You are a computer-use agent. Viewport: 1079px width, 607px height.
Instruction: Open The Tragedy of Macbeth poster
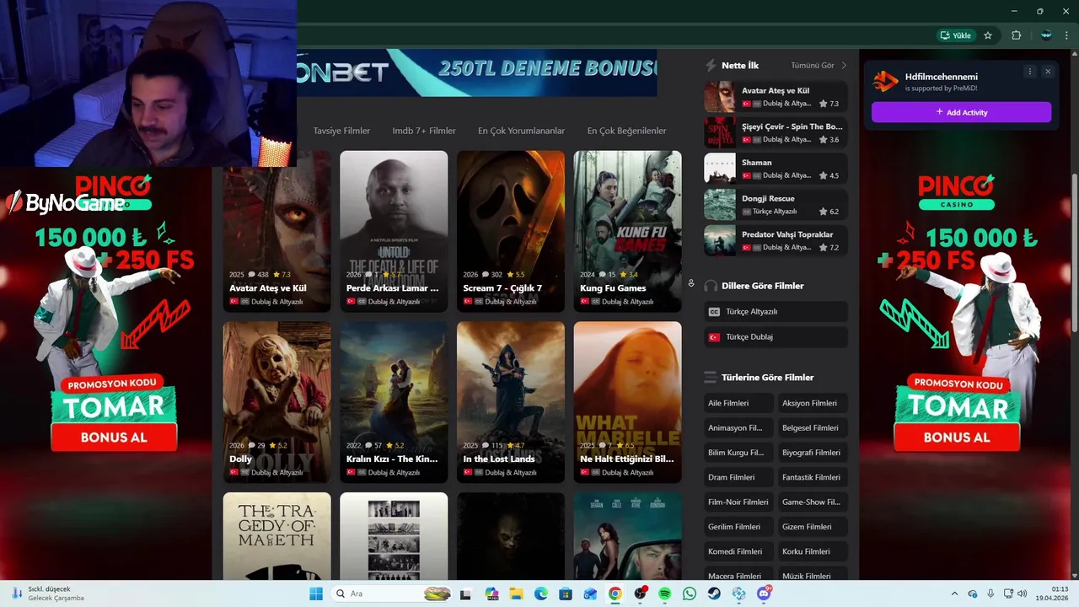[276, 536]
